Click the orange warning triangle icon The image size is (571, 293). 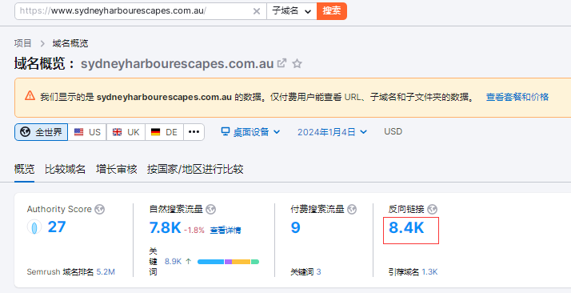[30, 96]
